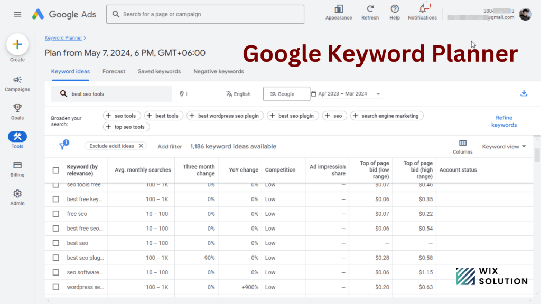The image size is (541, 304).
Task: Open Admin in the sidebar
Action: click(17, 197)
